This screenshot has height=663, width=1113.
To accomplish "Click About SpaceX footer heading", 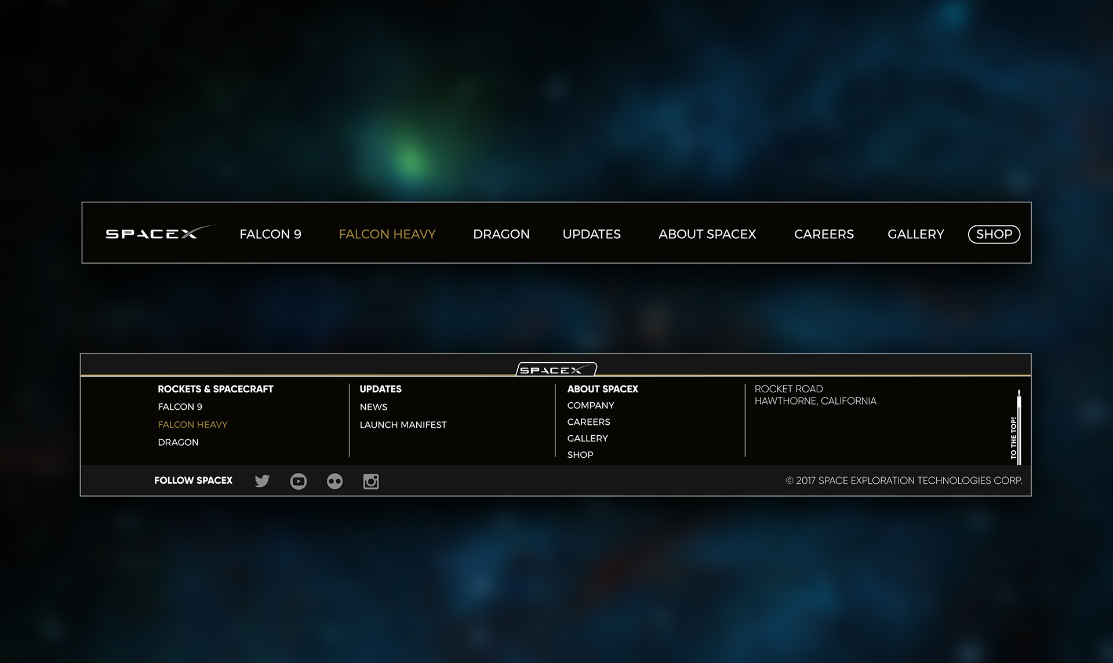I will [603, 389].
